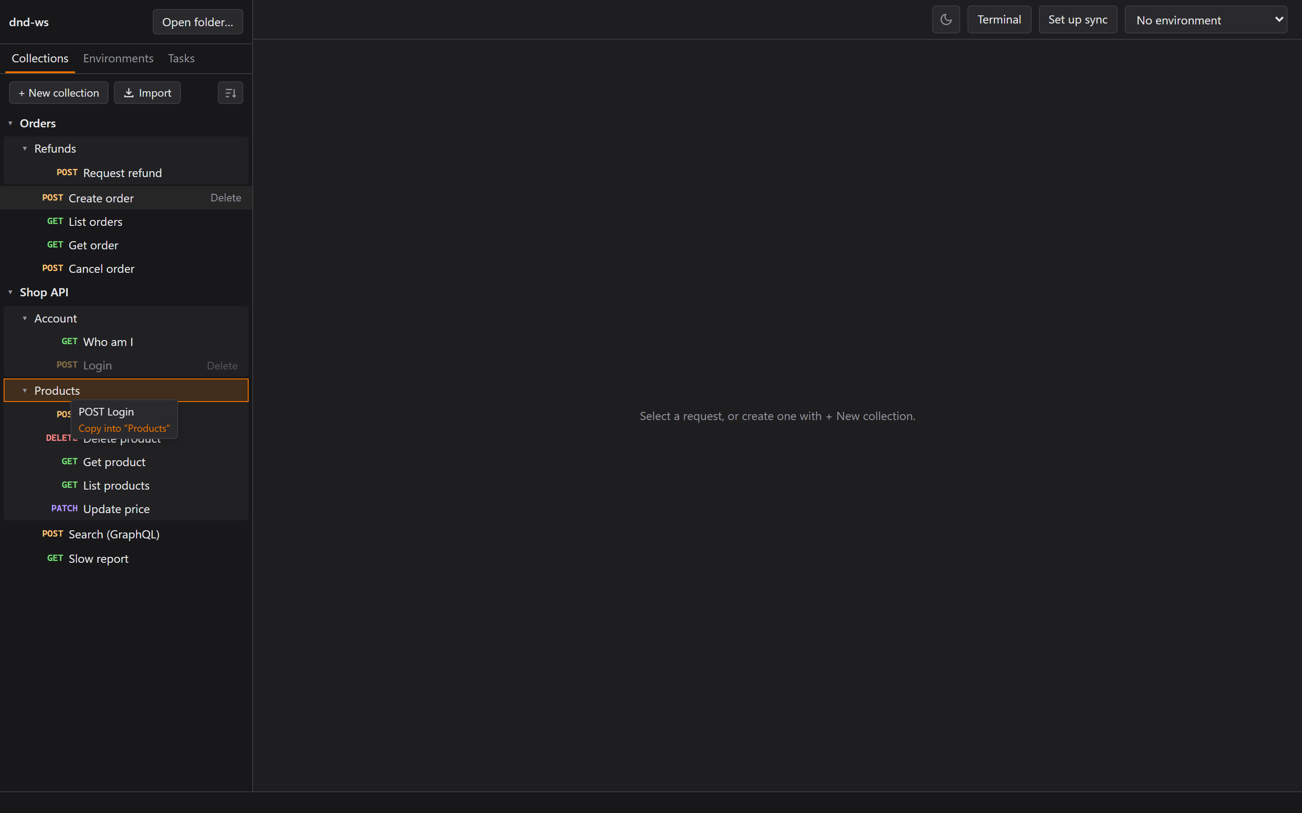The height and width of the screenshot is (813, 1302).
Task: Open the Slow report request
Action: 126,559
